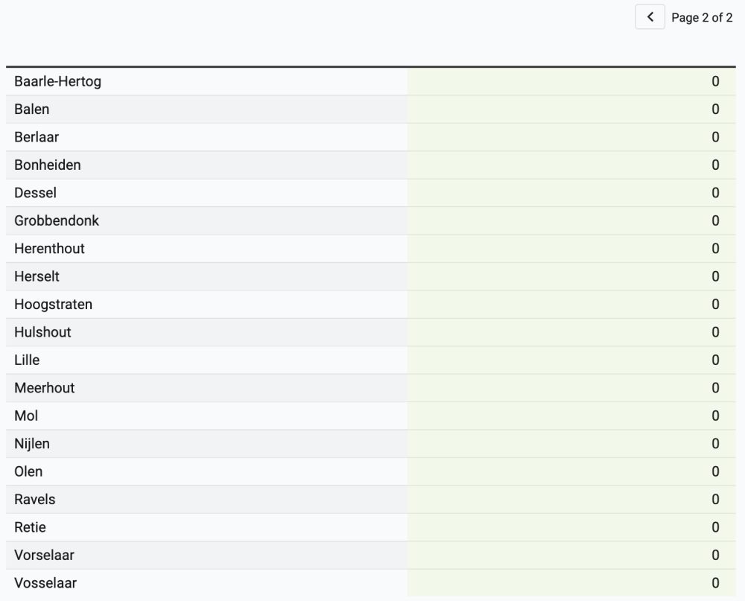Select the Dessel table row
This screenshot has width=745, height=601.
point(35,193)
